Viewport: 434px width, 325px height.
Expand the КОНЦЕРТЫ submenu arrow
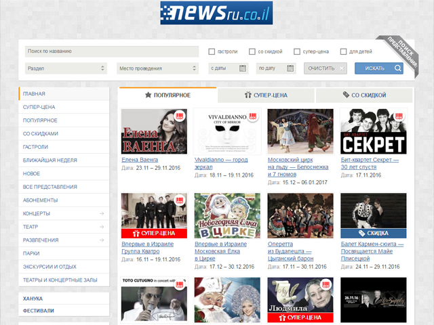(x=102, y=213)
